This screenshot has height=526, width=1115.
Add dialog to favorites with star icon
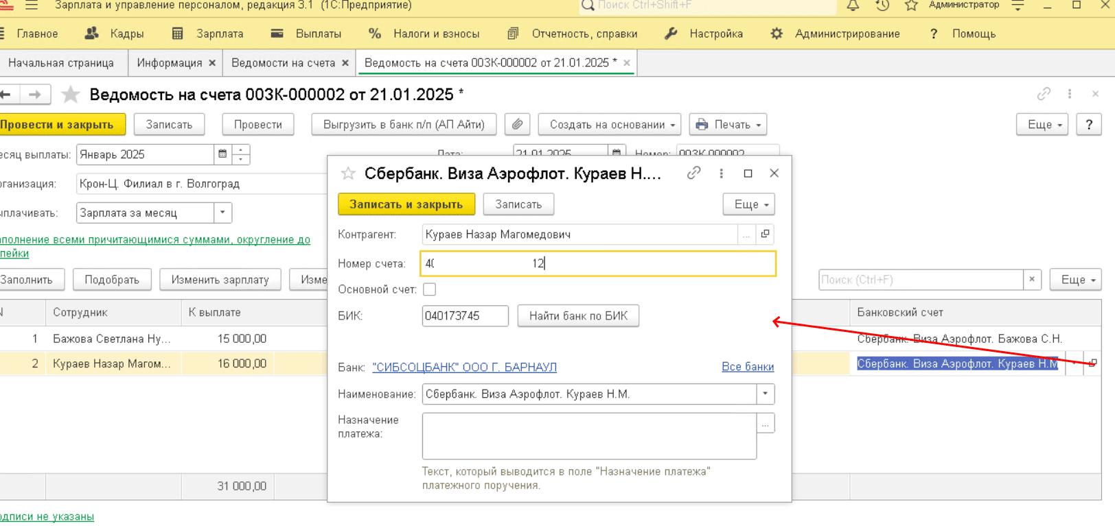(x=348, y=174)
